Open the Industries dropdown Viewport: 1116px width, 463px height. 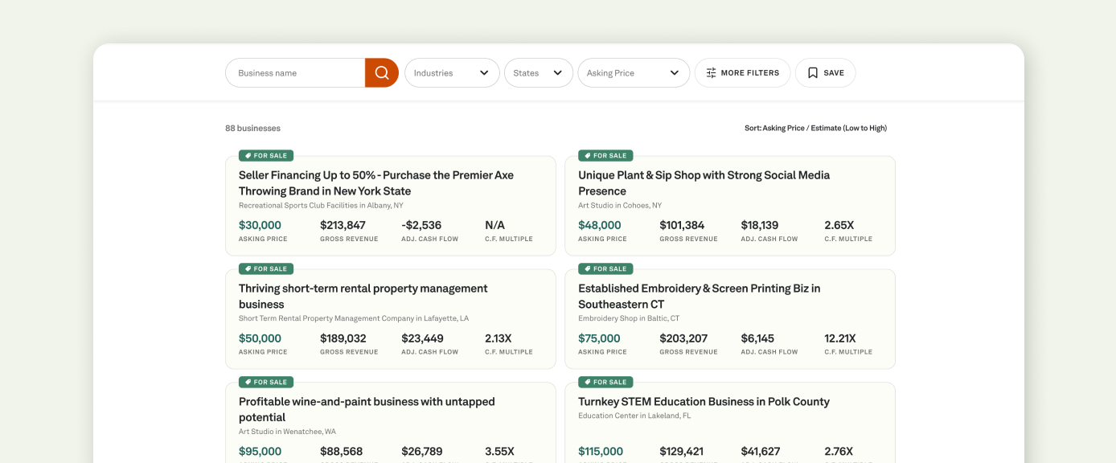pos(452,72)
